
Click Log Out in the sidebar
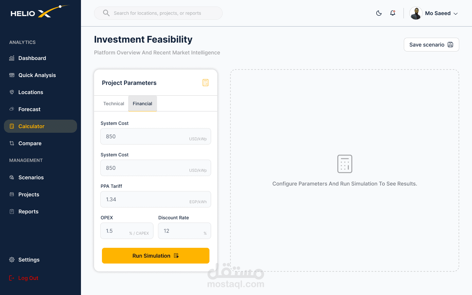tap(28, 278)
